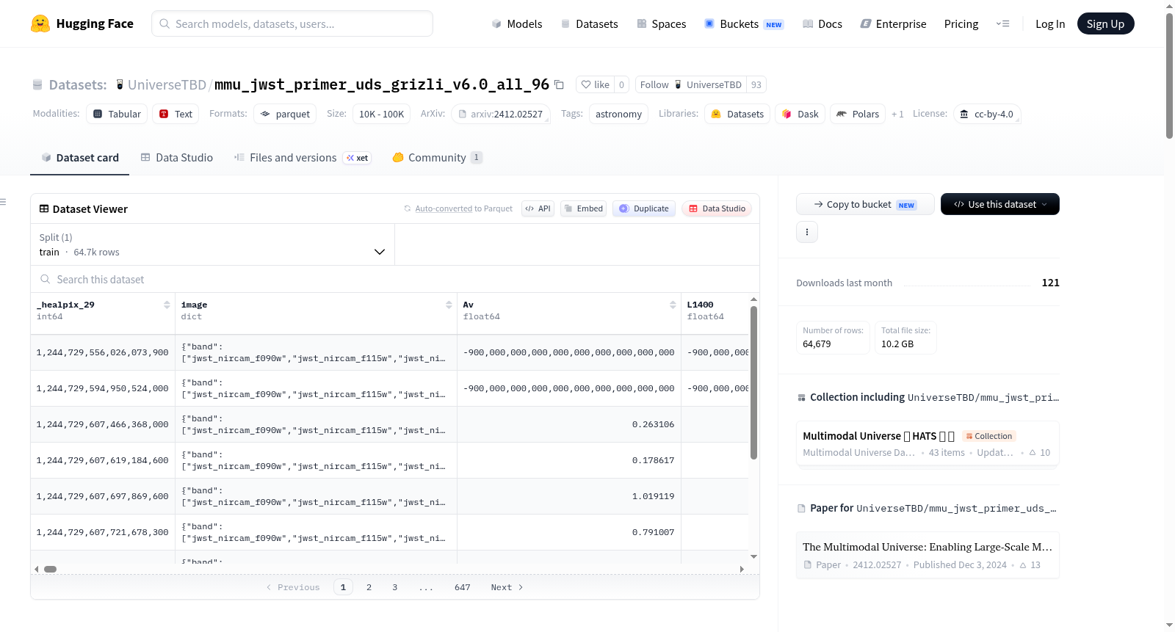
Task: Open the Datasets library tag
Action: (x=737, y=114)
